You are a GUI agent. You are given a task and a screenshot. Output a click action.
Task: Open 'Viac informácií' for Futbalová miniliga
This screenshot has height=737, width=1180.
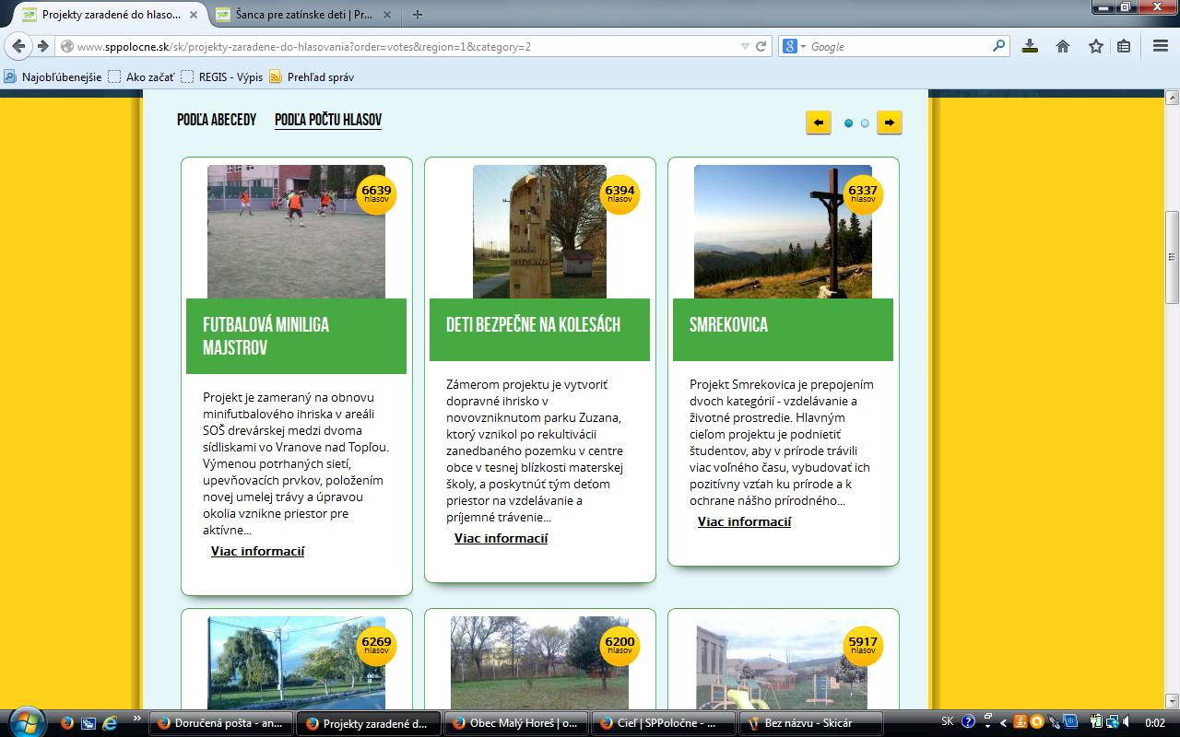coord(257,551)
